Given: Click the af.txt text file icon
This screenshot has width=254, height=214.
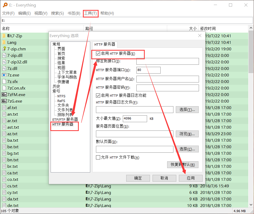Looking at the screenshot, I should (5, 108).
